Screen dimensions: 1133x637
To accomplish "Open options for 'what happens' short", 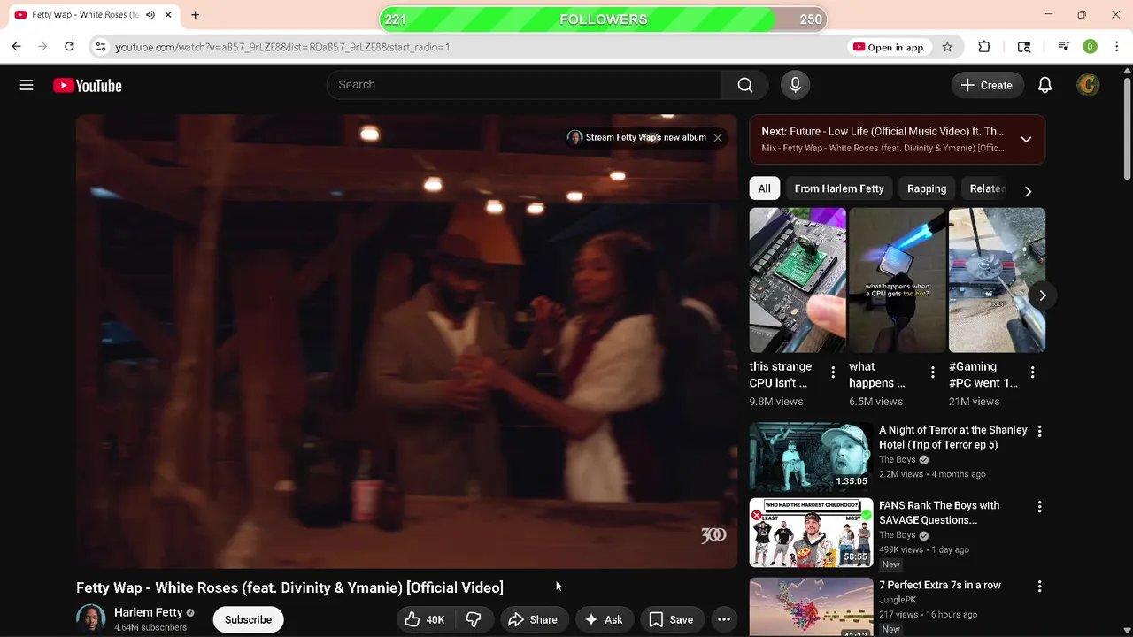I will (932, 373).
